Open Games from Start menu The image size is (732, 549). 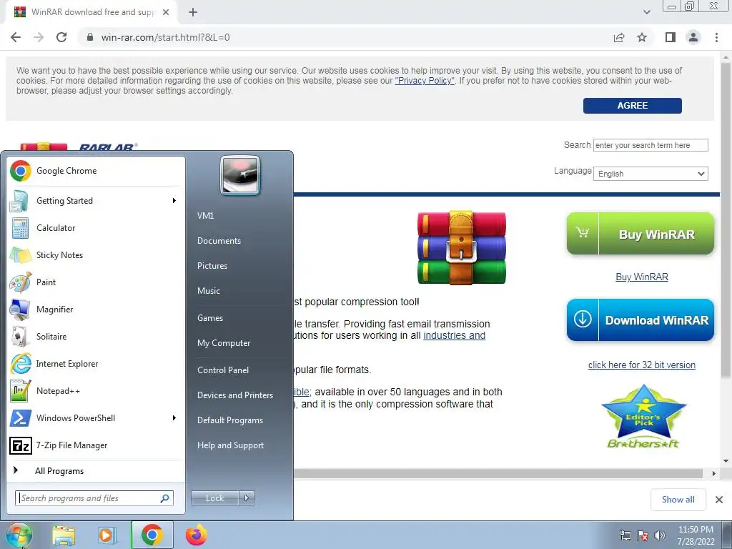(x=210, y=318)
